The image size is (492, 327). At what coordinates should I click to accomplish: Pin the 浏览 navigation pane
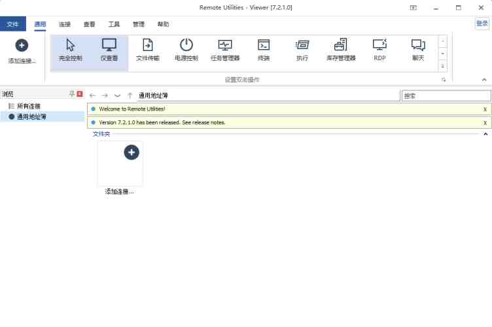tap(72, 94)
